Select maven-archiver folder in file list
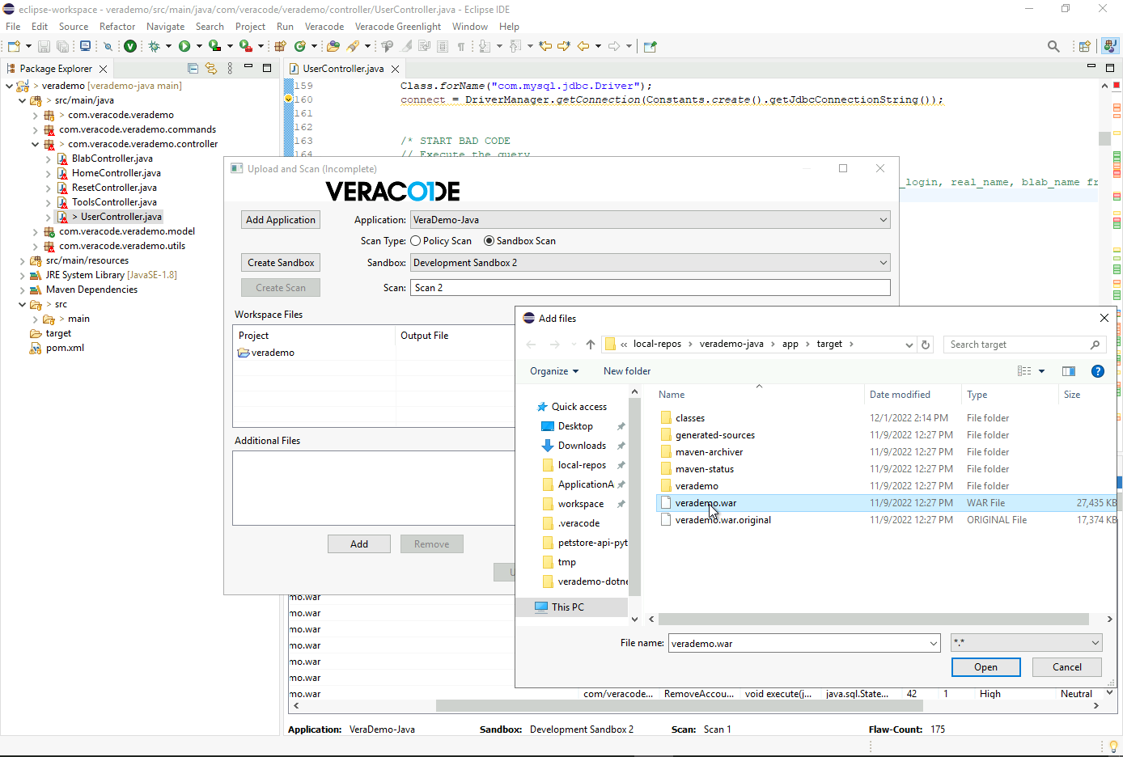The image size is (1123, 757). tap(709, 452)
